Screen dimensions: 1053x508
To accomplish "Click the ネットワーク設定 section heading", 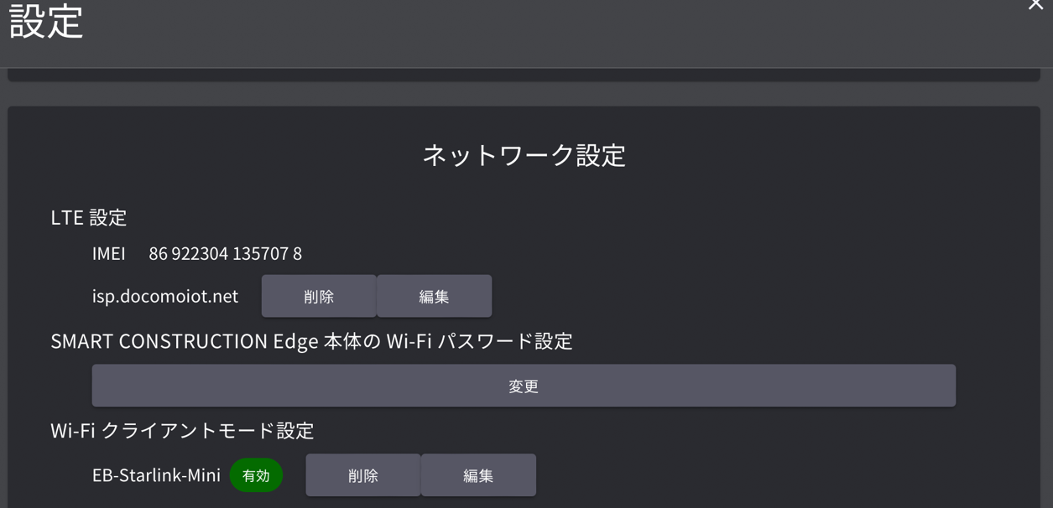I will point(524,155).
